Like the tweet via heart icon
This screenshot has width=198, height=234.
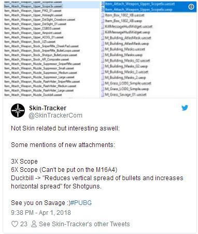pyautogui.click(x=15, y=224)
